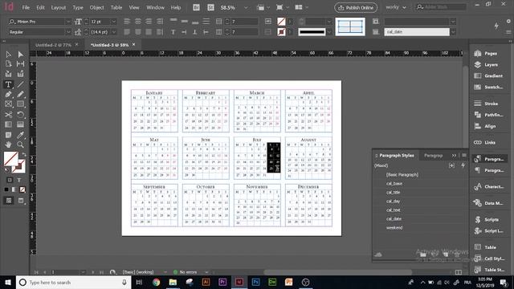
Task: Select the Line tool
Action: tap(20, 84)
